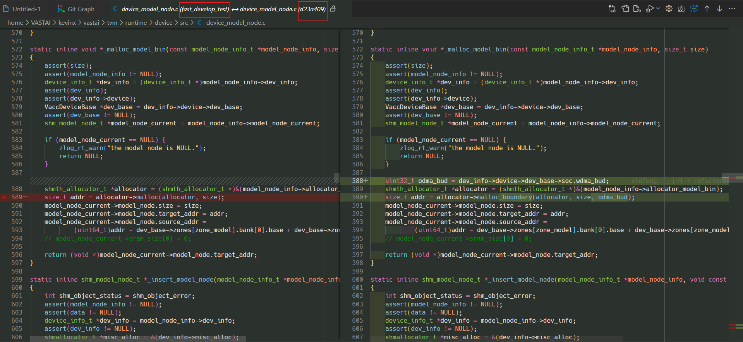
Task: Toggle the red breakpoint dot at line 589
Action: [x=4, y=197]
